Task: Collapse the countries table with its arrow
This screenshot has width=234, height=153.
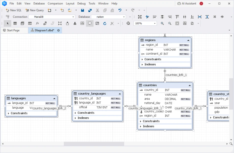Action: click(190, 85)
